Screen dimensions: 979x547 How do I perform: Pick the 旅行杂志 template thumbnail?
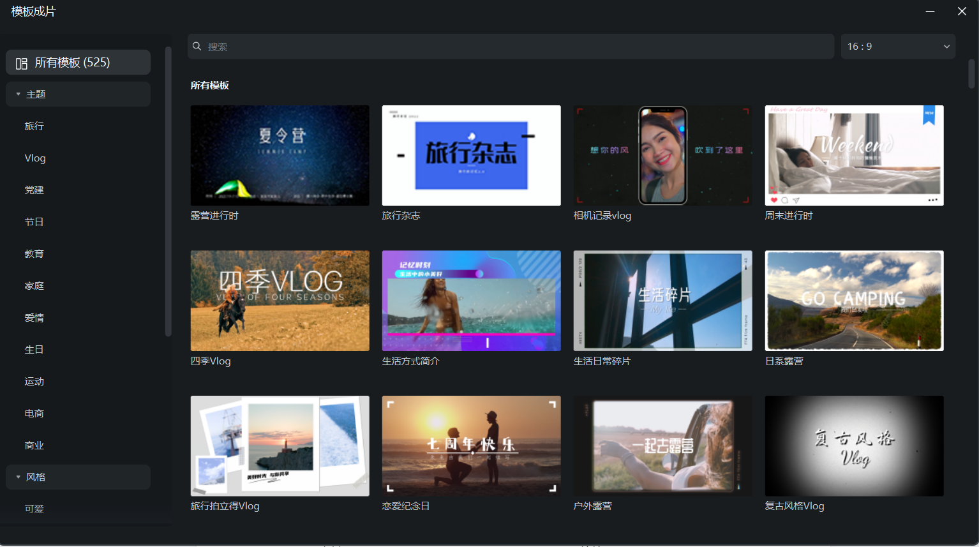tap(471, 155)
